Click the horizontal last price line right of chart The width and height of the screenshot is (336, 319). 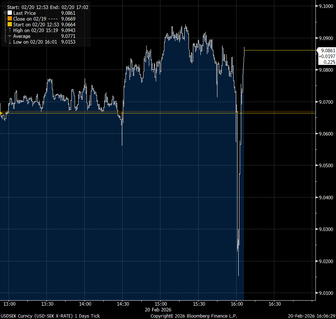point(280,50)
